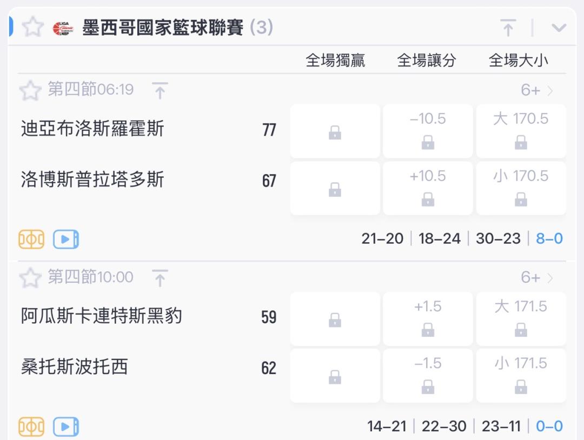Favorite the 墨西哥國家籃球聯賽 league star
This screenshot has height=440, width=584.
33,27
